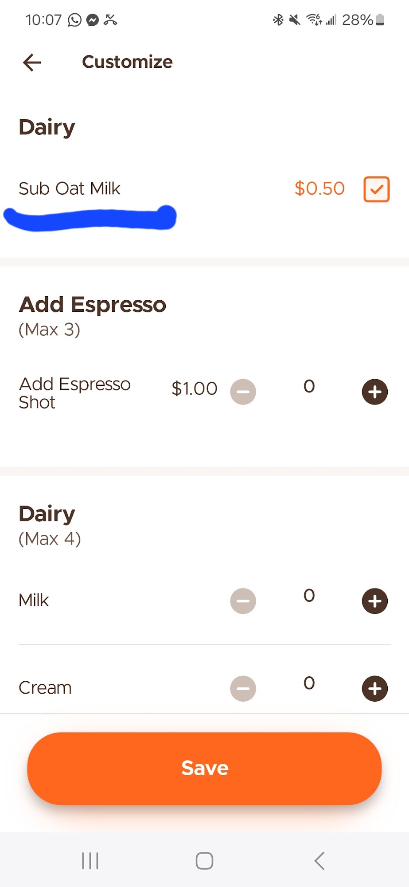Open Android recent apps button
The height and width of the screenshot is (887, 409).
[90, 861]
